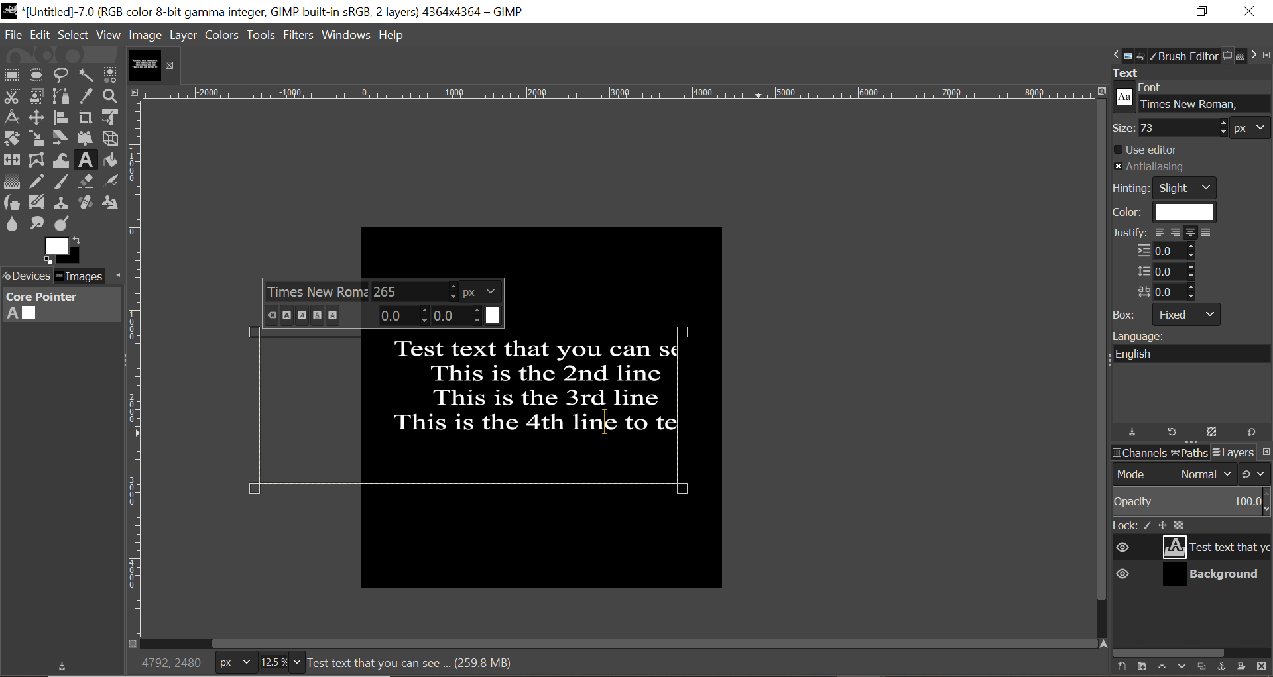Open the layer Mode dropdown showing Normal
Screen dimensions: 1273x677
(1205, 475)
